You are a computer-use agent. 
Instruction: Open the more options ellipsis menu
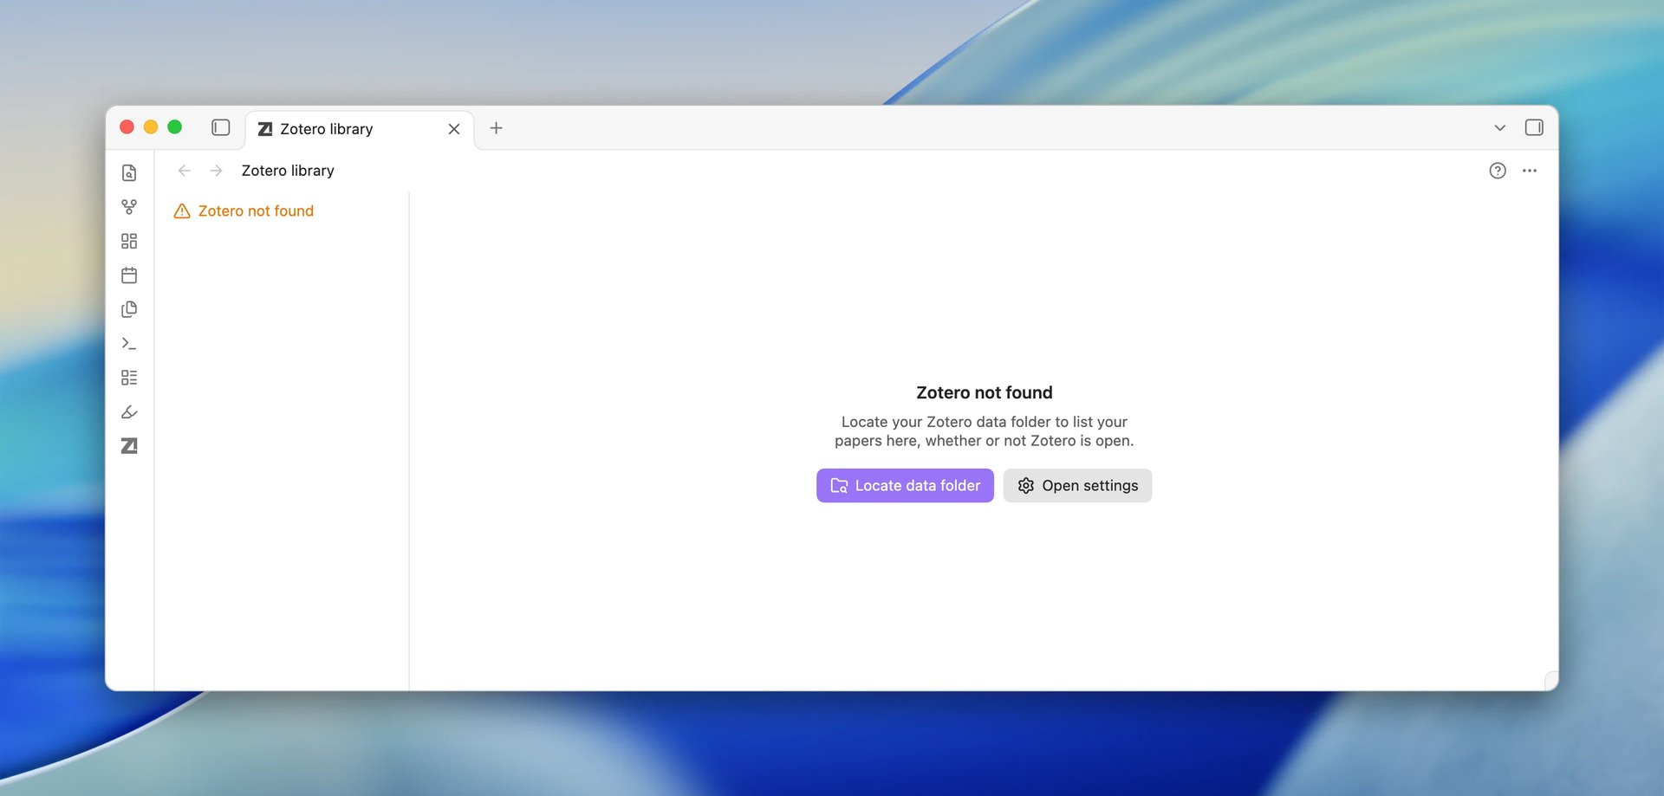pos(1530,171)
